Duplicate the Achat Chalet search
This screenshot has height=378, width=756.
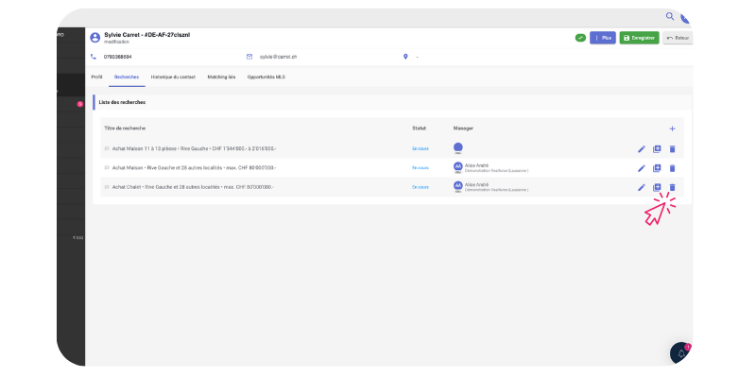[657, 187]
